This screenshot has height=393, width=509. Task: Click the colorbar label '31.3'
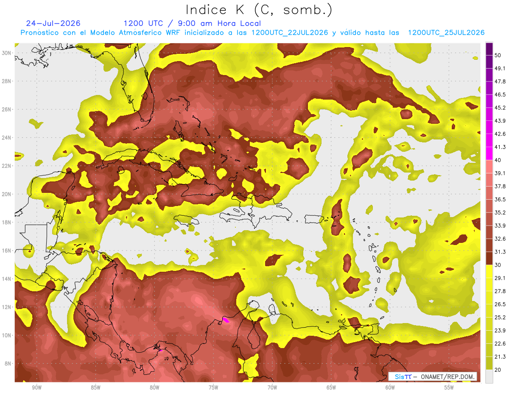click(500, 252)
